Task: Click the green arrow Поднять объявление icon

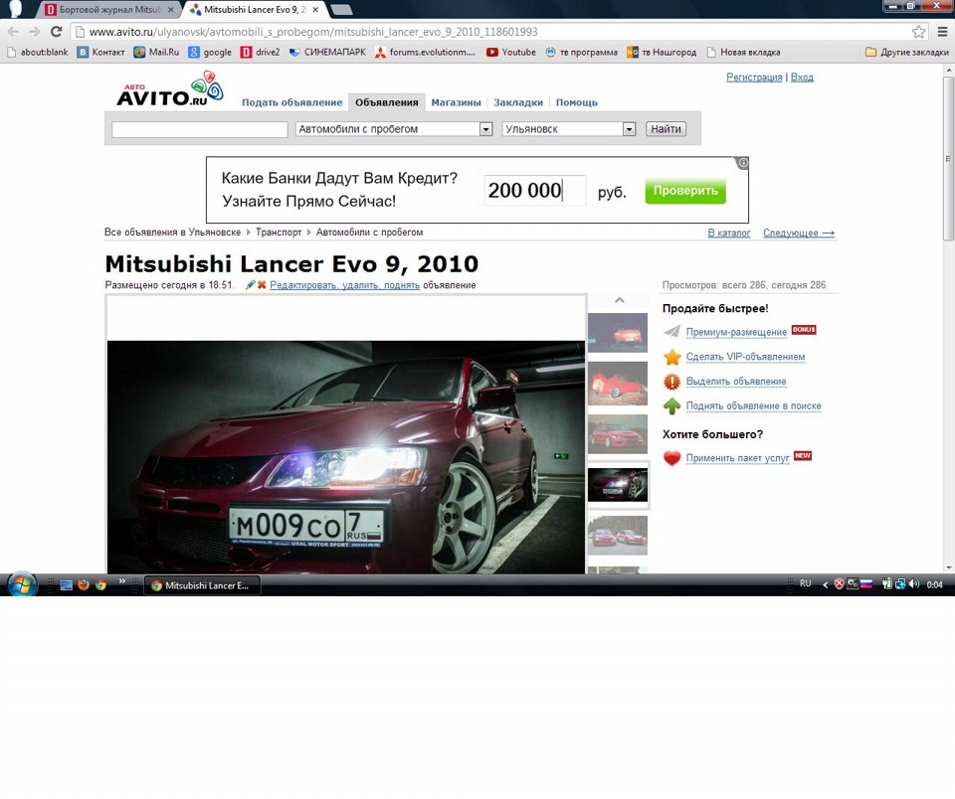Action: 672,405
